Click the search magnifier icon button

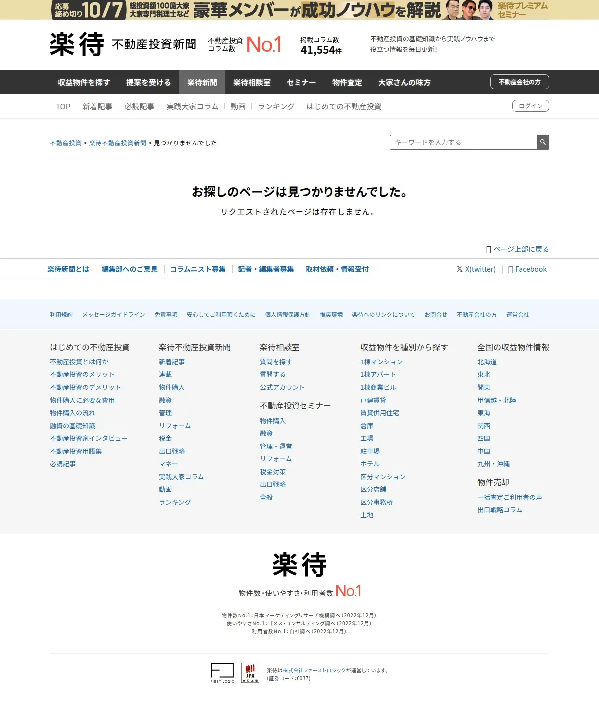click(x=543, y=142)
